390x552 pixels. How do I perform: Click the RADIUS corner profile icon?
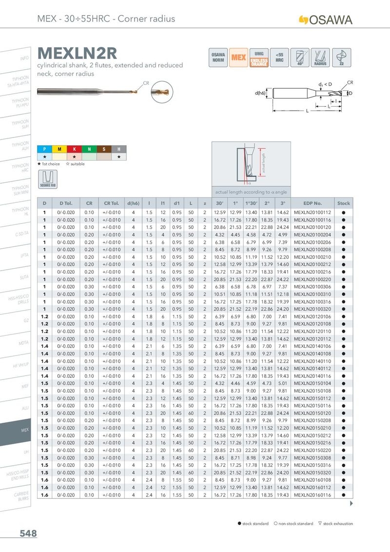321,58
